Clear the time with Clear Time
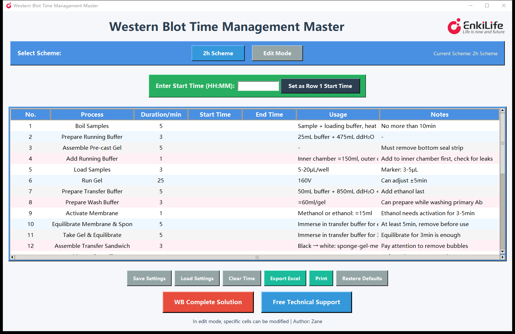This screenshot has width=515, height=334. pyautogui.click(x=242, y=278)
